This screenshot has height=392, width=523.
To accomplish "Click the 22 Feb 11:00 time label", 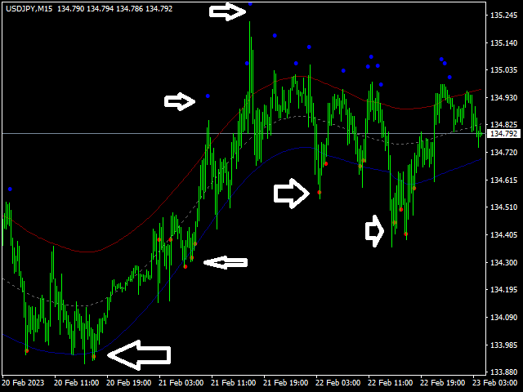I will tap(391, 383).
